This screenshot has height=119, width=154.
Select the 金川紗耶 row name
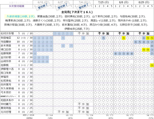[6, 57]
